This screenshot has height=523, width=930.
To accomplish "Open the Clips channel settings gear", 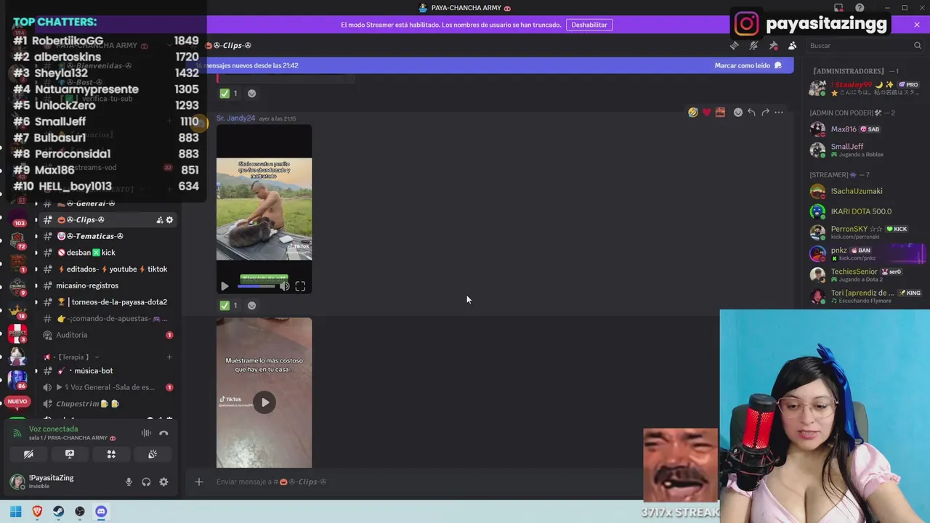I will pos(170,220).
